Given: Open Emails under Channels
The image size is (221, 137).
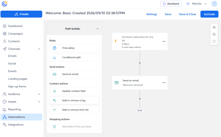Looking at the screenshot, I should 12,56.
